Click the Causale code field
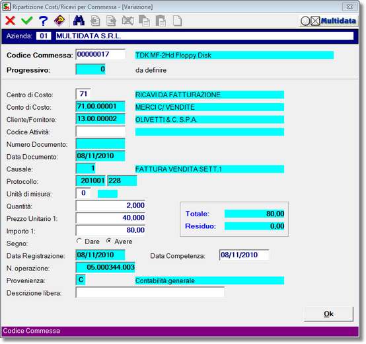 pos(86,168)
